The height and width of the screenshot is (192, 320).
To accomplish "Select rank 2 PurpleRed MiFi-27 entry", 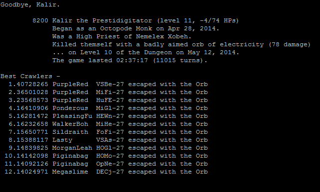I will pos(108,92).
